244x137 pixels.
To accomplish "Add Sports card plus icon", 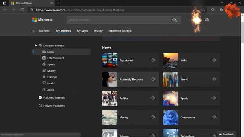I will [x=214, y=98].
